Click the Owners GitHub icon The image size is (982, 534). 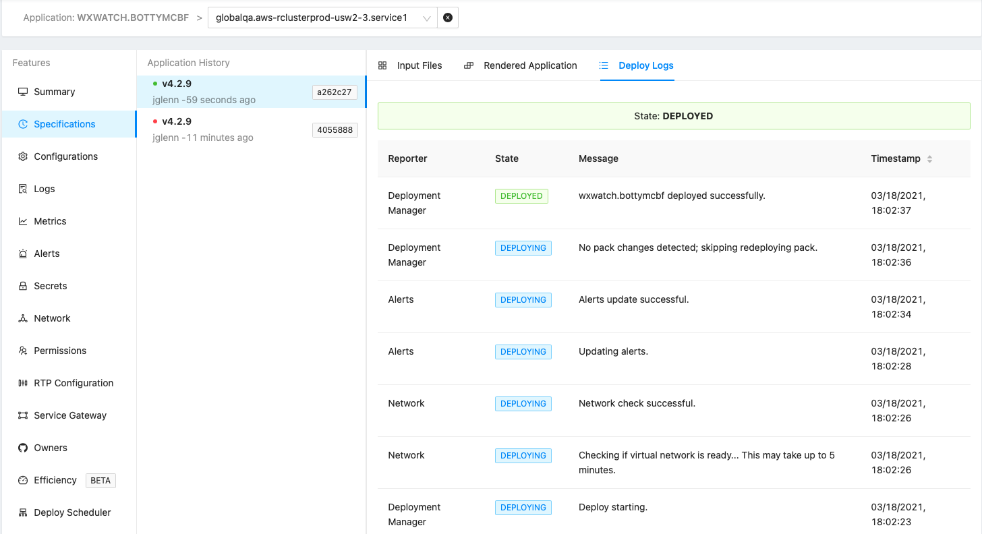[23, 448]
